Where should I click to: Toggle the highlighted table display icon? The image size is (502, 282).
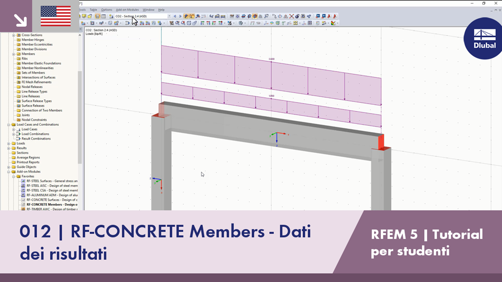pyautogui.click(x=98, y=16)
